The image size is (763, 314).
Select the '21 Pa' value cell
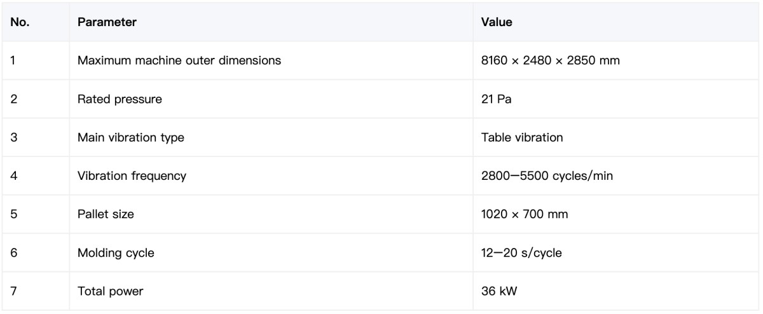click(616, 99)
